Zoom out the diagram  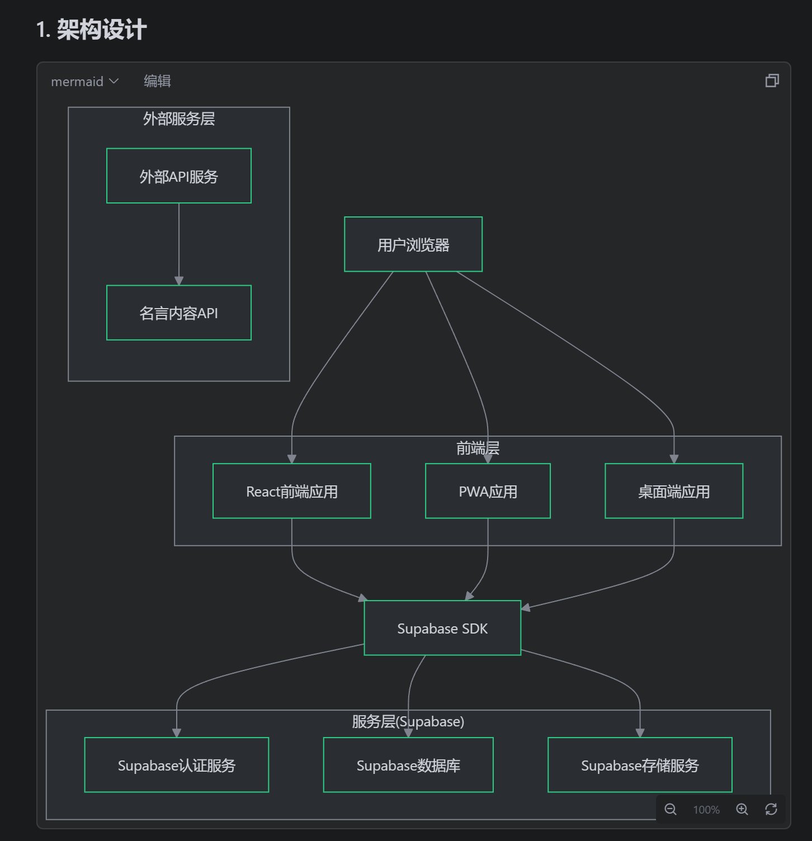pyautogui.click(x=671, y=809)
